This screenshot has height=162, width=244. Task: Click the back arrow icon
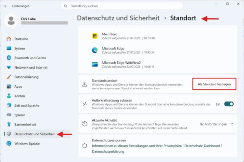(6, 6)
